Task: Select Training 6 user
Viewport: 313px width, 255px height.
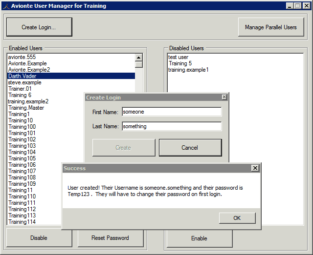Action: 45,95
